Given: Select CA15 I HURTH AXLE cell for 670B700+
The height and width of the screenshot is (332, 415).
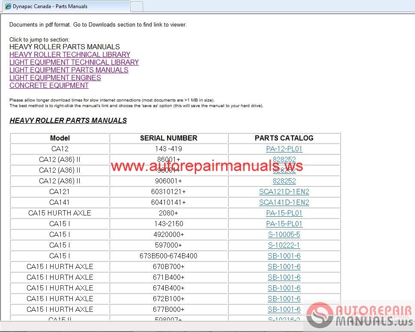Looking at the screenshot, I should [60, 266].
